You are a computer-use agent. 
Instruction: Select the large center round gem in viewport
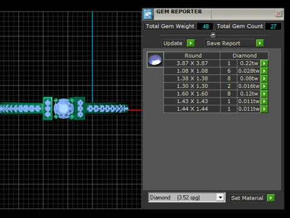point(63,108)
